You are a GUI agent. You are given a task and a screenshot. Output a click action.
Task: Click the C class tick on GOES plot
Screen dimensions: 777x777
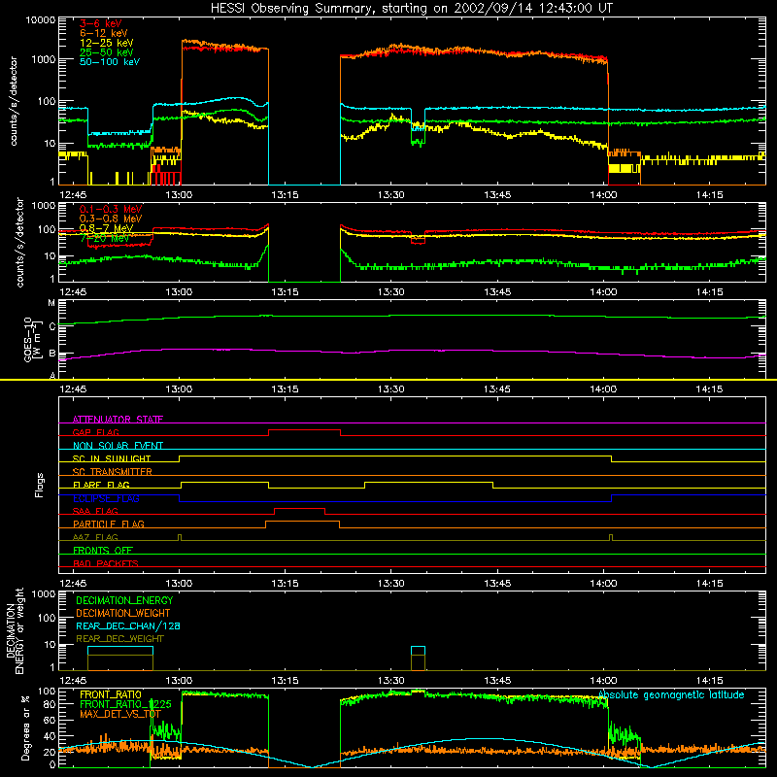tap(52, 326)
